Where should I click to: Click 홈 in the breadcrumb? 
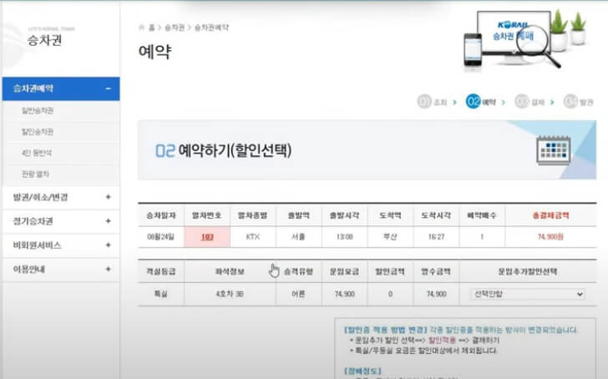152,28
